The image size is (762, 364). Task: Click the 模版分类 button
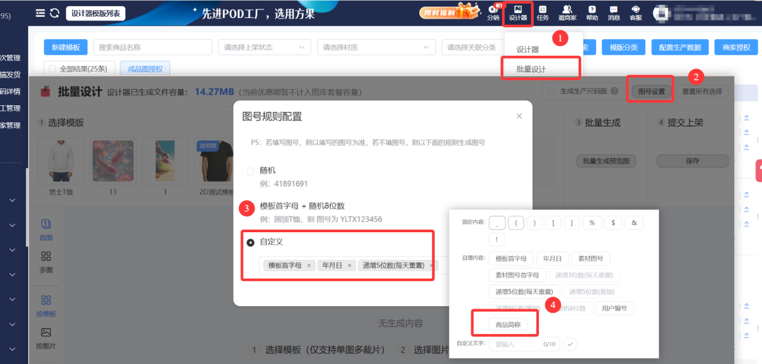coord(624,48)
